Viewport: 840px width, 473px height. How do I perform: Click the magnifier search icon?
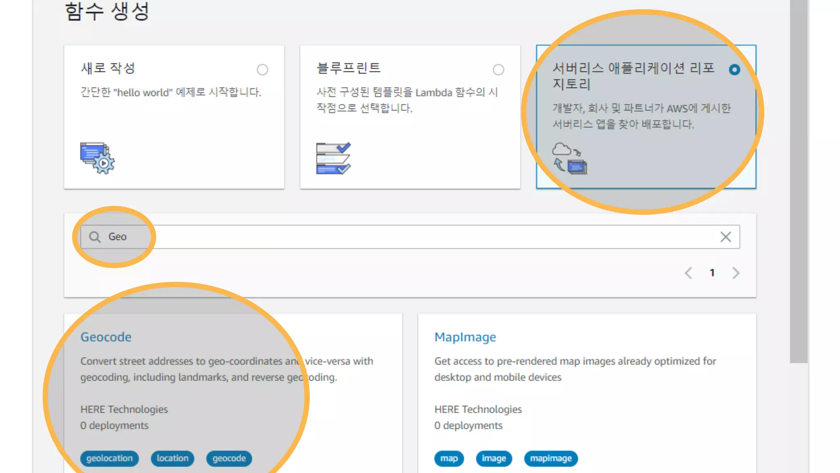point(95,237)
